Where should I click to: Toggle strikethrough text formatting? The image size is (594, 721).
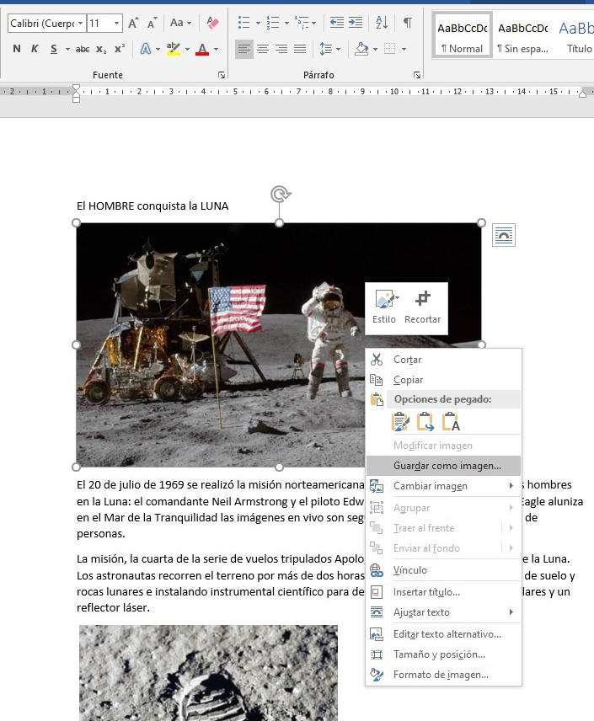[x=83, y=49]
